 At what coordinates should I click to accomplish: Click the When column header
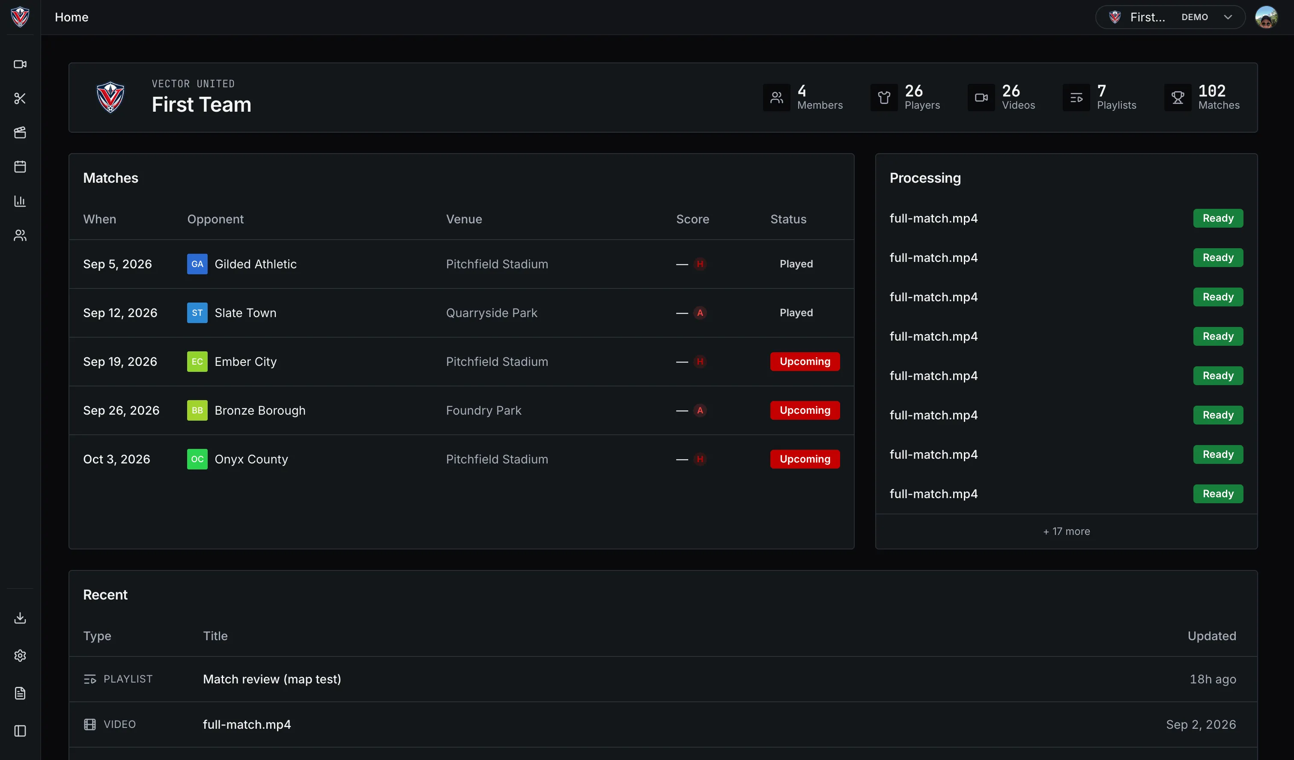100,219
